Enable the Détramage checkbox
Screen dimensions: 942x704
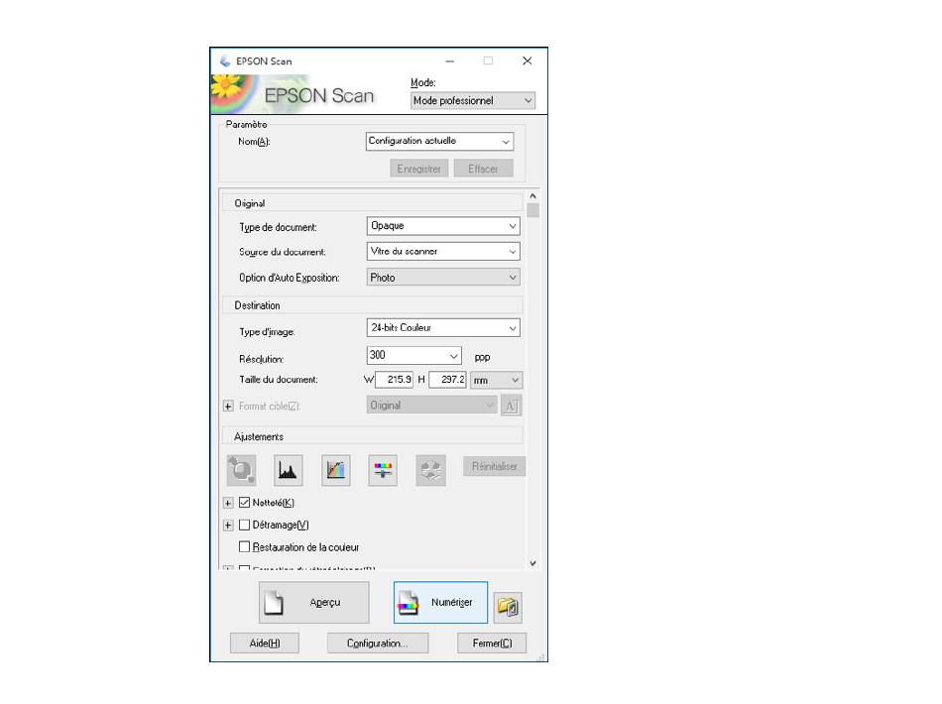(245, 525)
